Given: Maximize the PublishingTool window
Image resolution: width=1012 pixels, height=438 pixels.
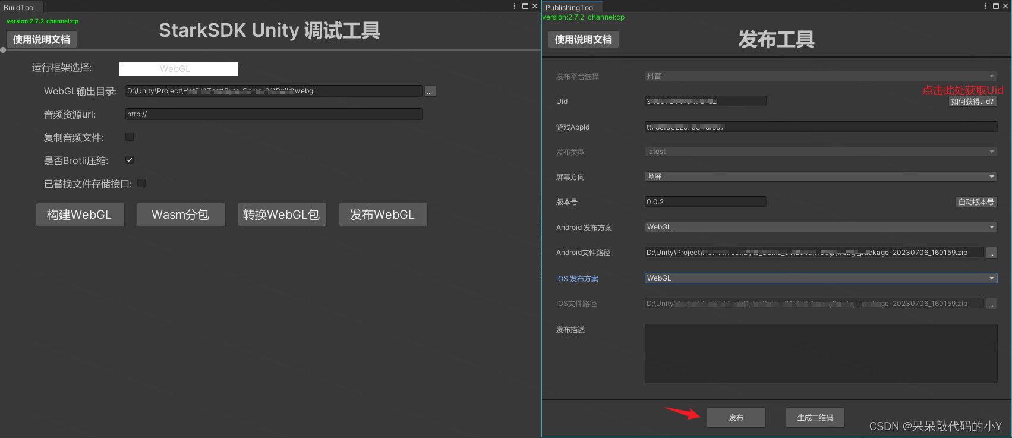Looking at the screenshot, I should [996, 6].
